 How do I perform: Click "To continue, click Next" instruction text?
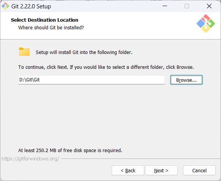pos(106,67)
